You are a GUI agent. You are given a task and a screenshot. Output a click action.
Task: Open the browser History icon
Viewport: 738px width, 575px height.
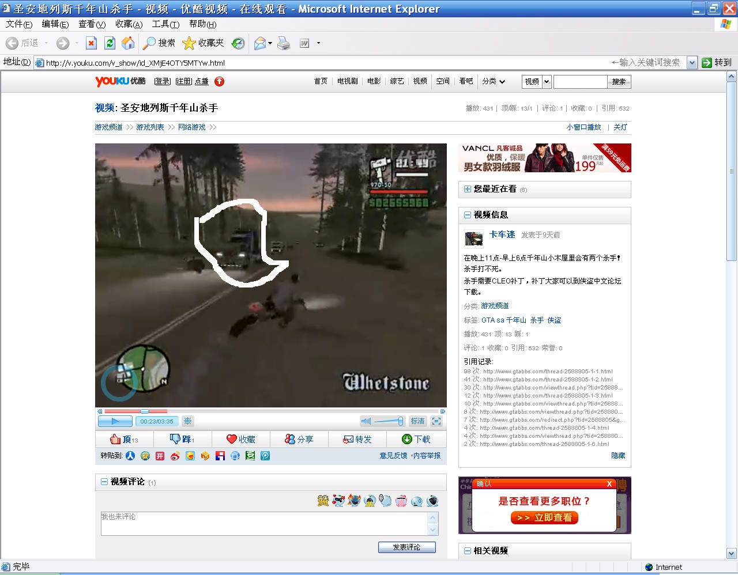click(x=238, y=43)
